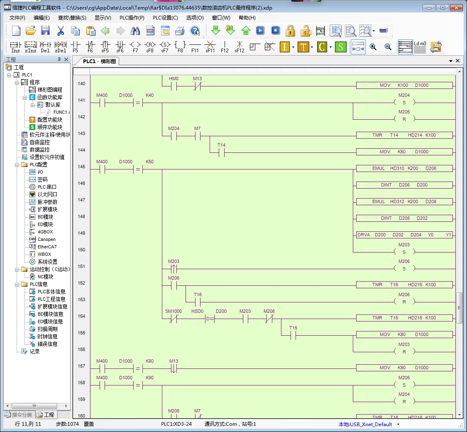Click the orange T function block icon
Image resolution: width=467 pixels, height=432 pixels.
[x=303, y=47]
